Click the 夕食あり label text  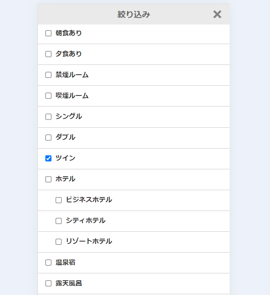point(69,54)
